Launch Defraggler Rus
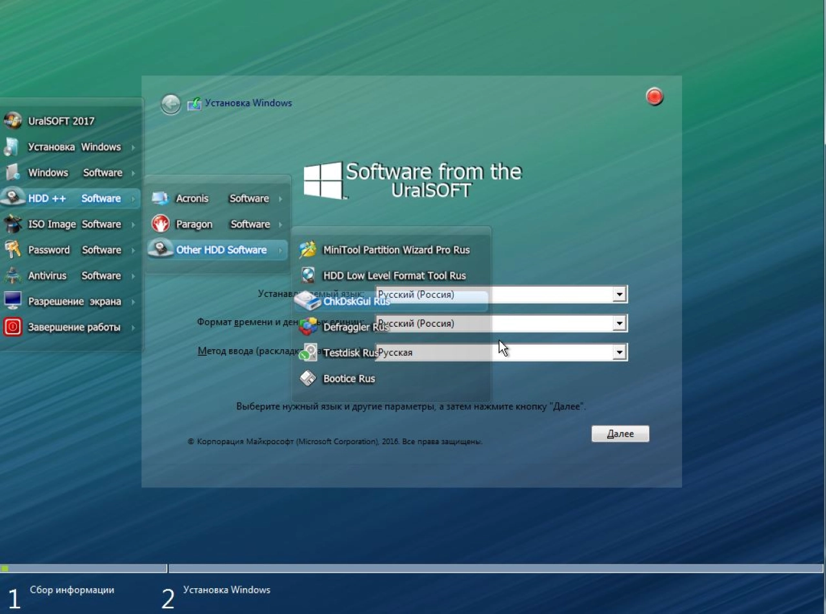826x614 pixels. click(x=391, y=327)
